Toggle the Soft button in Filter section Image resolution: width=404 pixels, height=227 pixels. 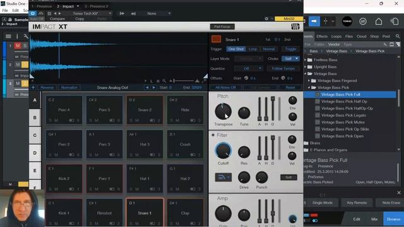pos(288,177)
